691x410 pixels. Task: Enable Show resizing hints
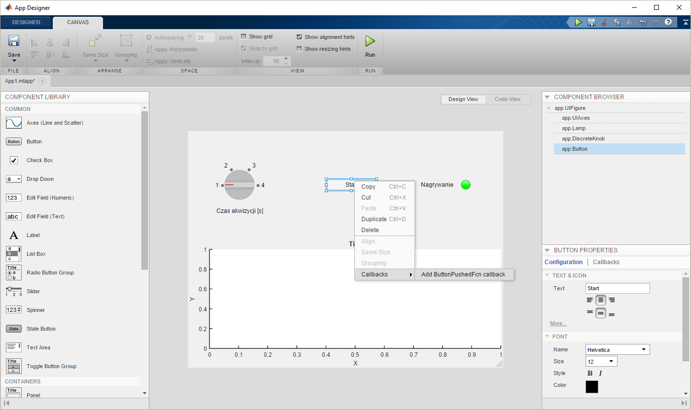pos(299,48)
